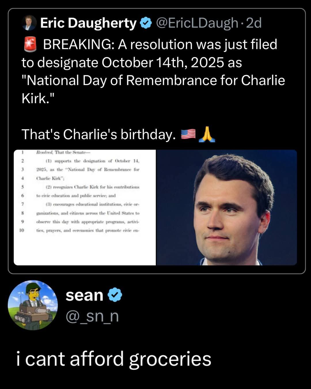Open the sean display name

[84, 295]
